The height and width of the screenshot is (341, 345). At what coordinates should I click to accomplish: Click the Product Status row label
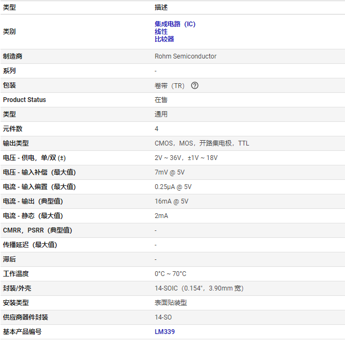pos(25,100)
